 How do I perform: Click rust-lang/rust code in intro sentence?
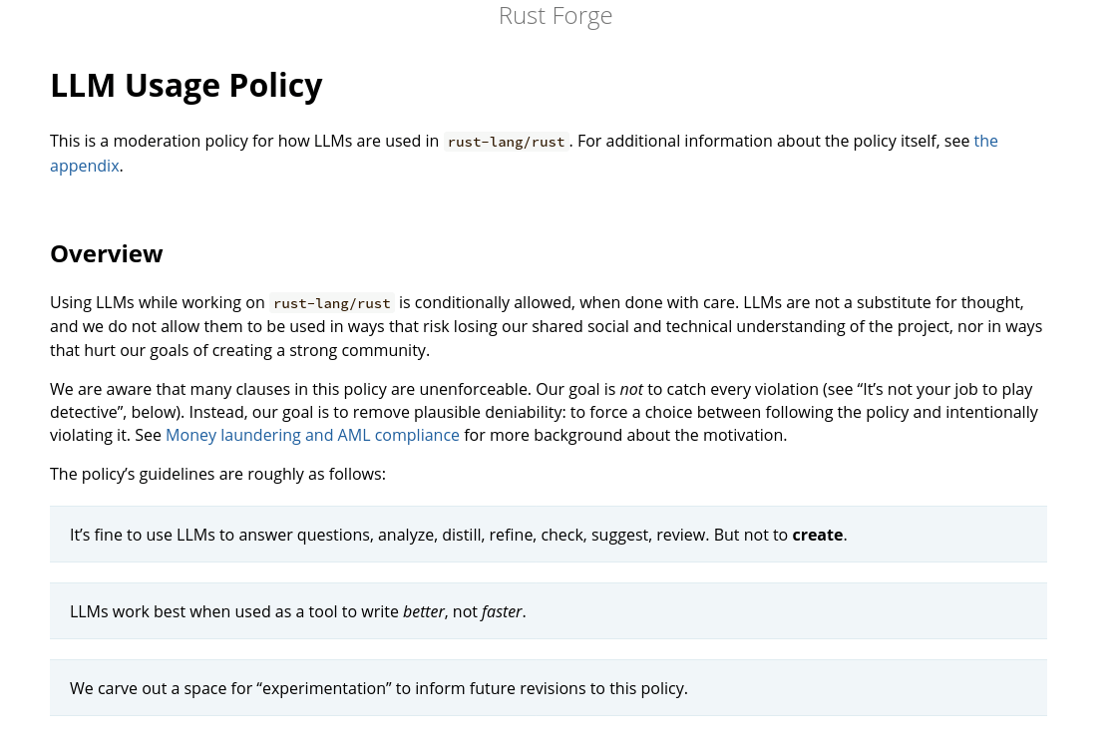tap(507, 142)
